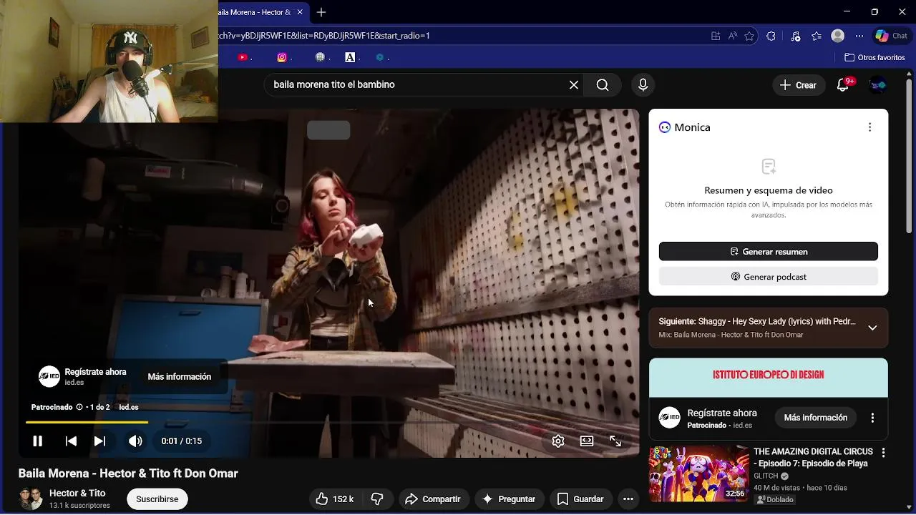
Task: Open the media control music note icon
Action: (795, 36)
